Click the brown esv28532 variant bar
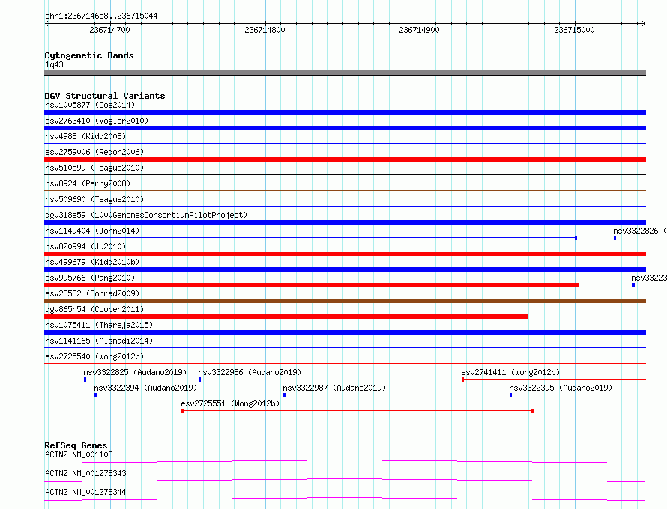This screenshot has height=509, width=667. pyautogui.click(x=345, y=301)
